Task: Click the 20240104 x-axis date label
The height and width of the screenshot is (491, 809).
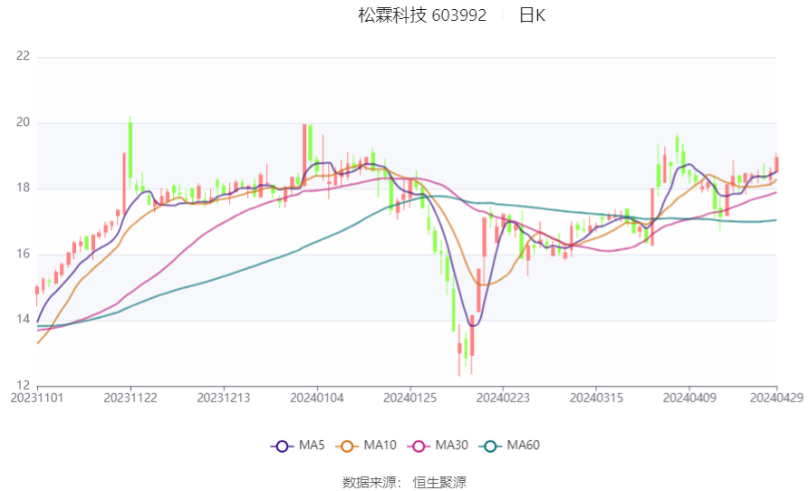Action: click(317, 399)
